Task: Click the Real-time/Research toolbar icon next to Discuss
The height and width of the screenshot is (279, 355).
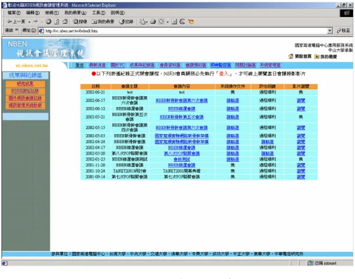Action: [182, 22]
